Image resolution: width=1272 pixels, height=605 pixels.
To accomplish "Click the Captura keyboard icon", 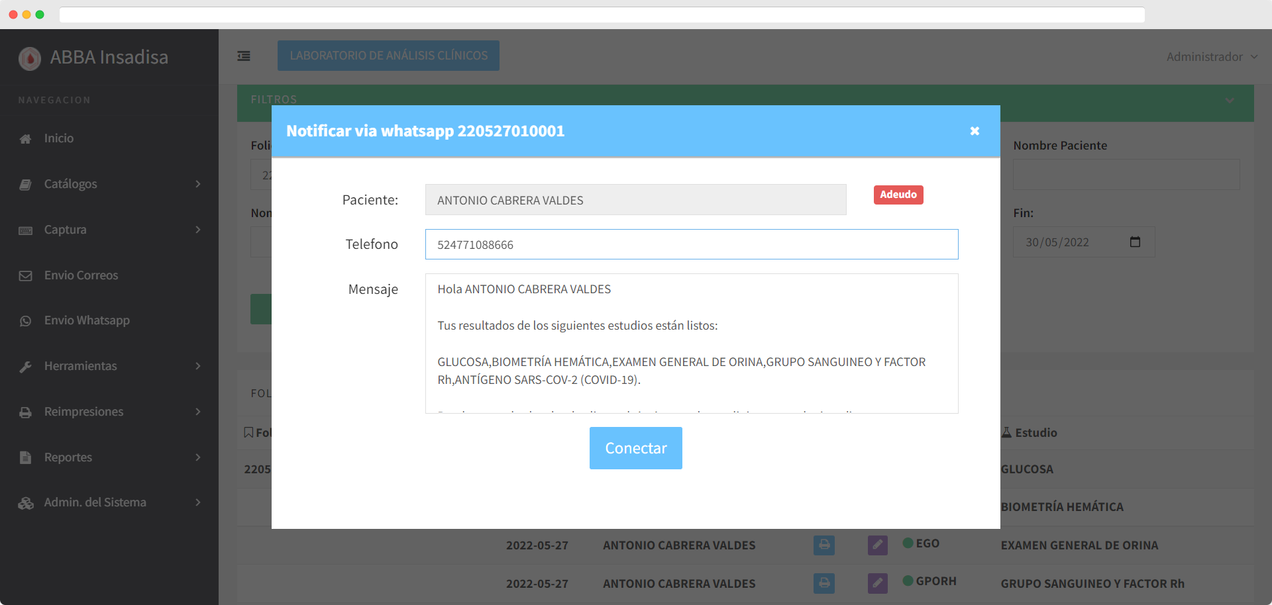I will (26, 230).
